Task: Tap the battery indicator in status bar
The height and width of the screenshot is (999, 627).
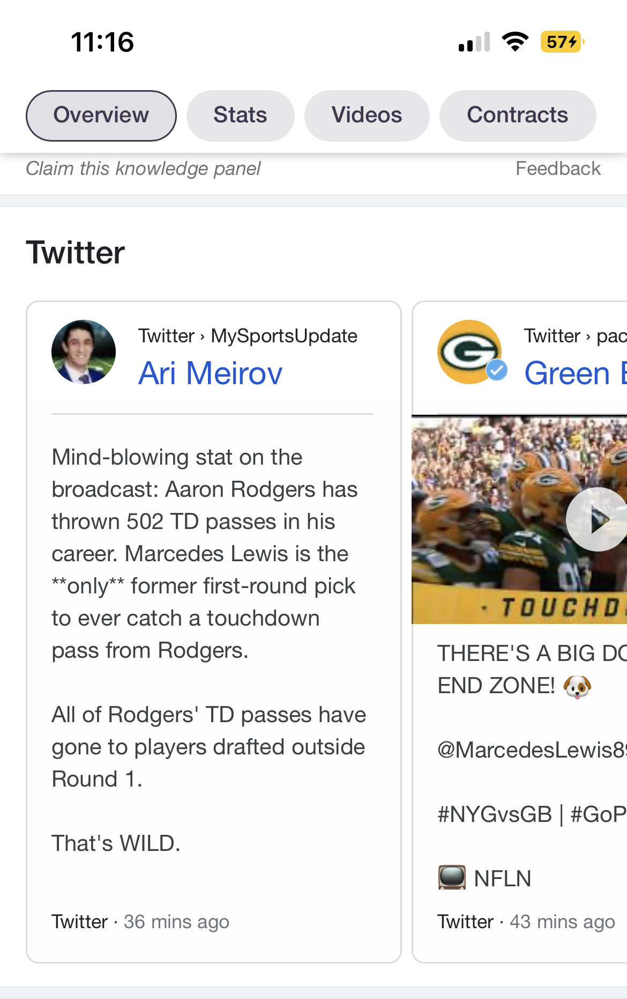Action: click(562, 42)
